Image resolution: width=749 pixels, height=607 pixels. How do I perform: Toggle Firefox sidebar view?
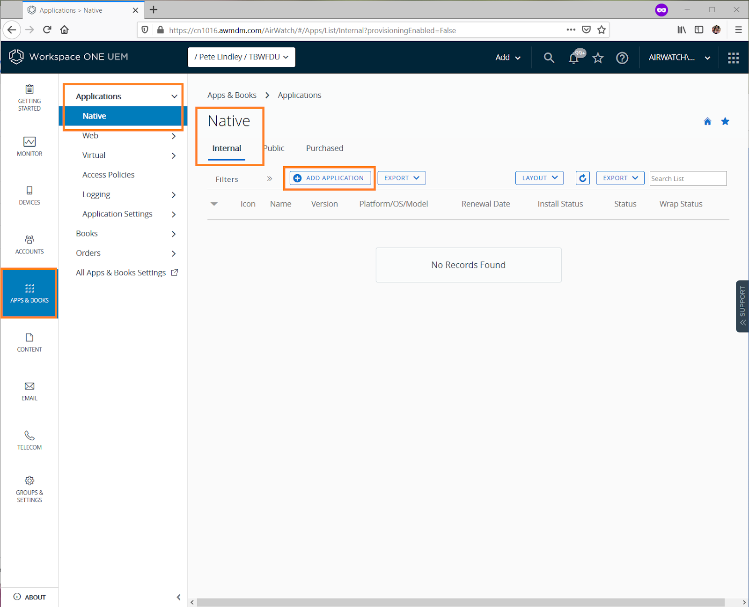coord(699,30)
